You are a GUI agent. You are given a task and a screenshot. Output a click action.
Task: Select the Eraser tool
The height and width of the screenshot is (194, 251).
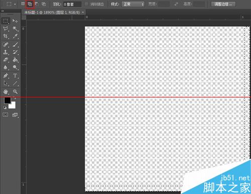coord(6,60)
